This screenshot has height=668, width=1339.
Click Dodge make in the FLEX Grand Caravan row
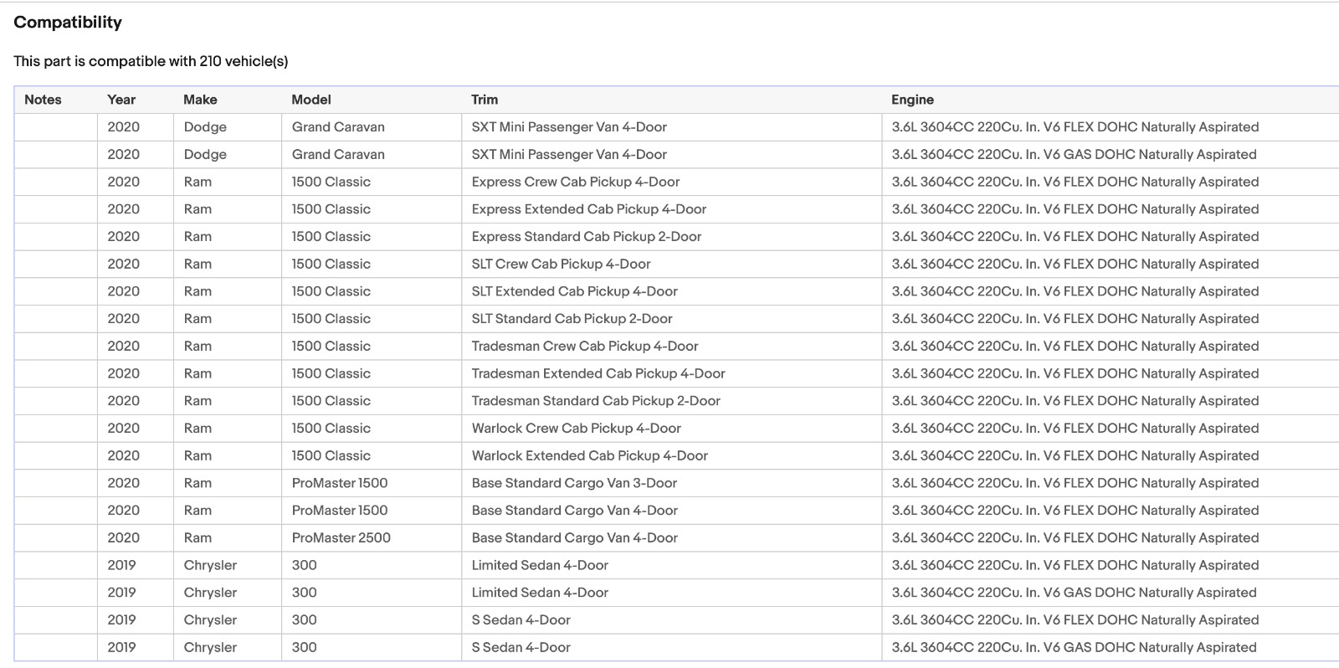(205, 127)
